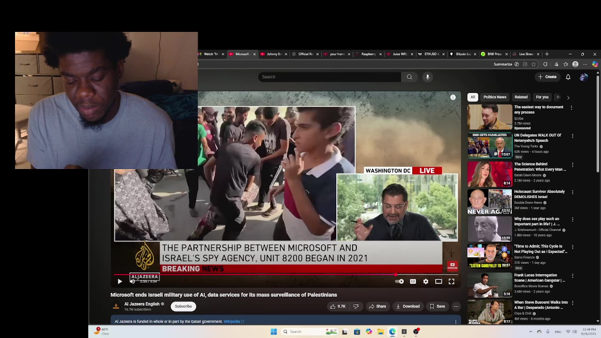Open options for UN Delegates WALK OUT video
The height and width of the screenshot is (338, 601).
[572, 136]
